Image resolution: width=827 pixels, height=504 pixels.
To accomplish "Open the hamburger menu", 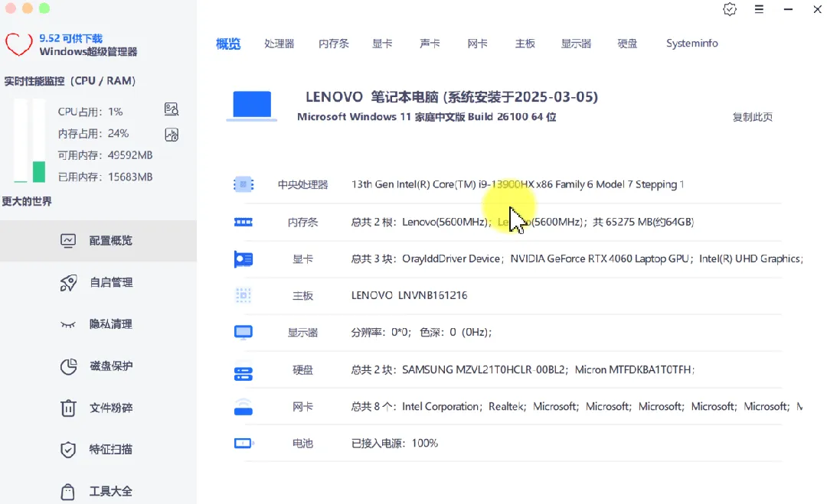I will click(759, 9).
